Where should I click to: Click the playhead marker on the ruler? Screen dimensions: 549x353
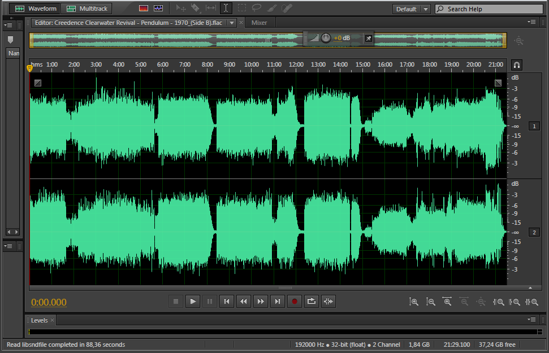tap(30, 68)
